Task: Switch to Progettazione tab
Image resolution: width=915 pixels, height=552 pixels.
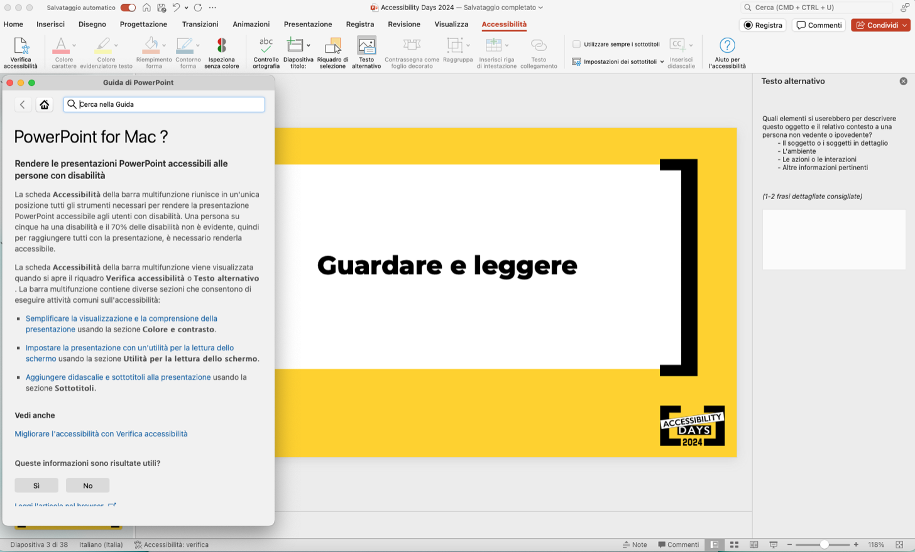Action: pos(143,24)
